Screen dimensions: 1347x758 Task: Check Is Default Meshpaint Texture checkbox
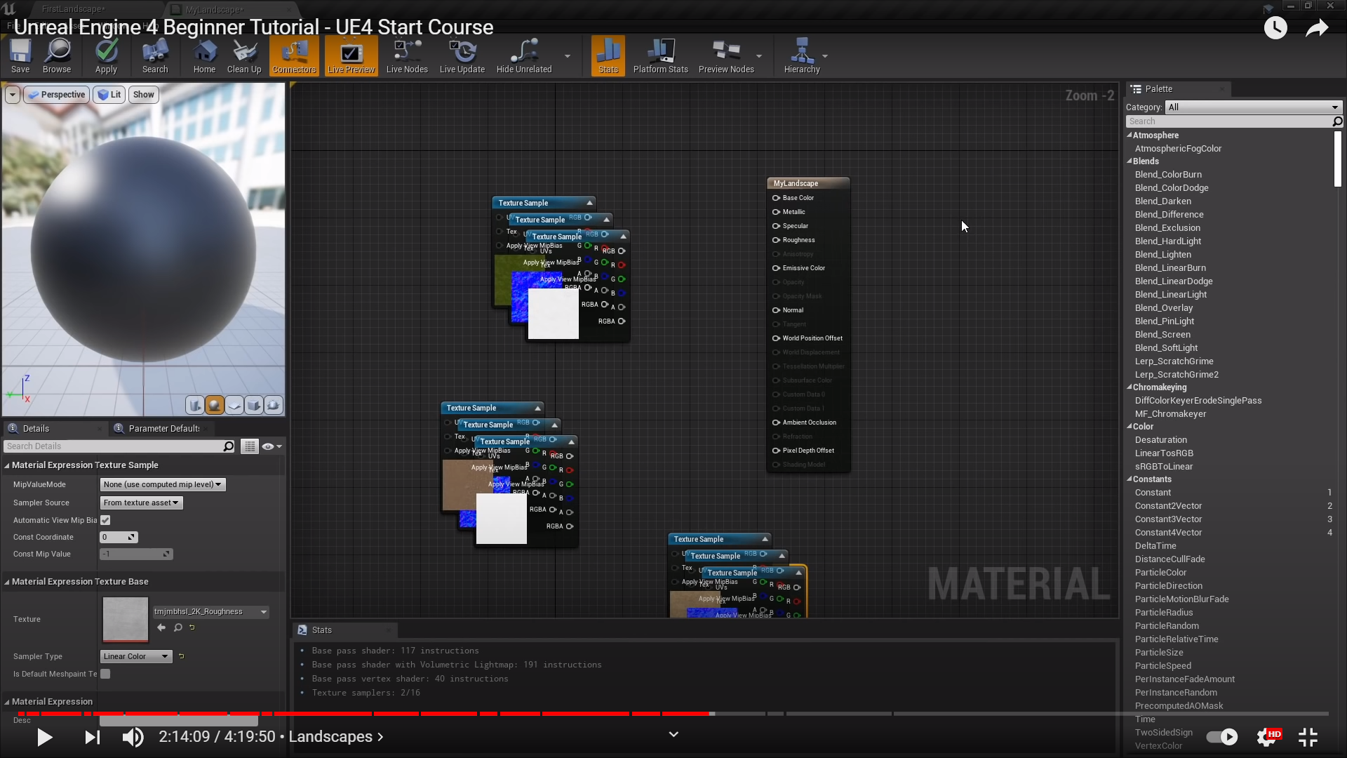click(x=105, y=674)
